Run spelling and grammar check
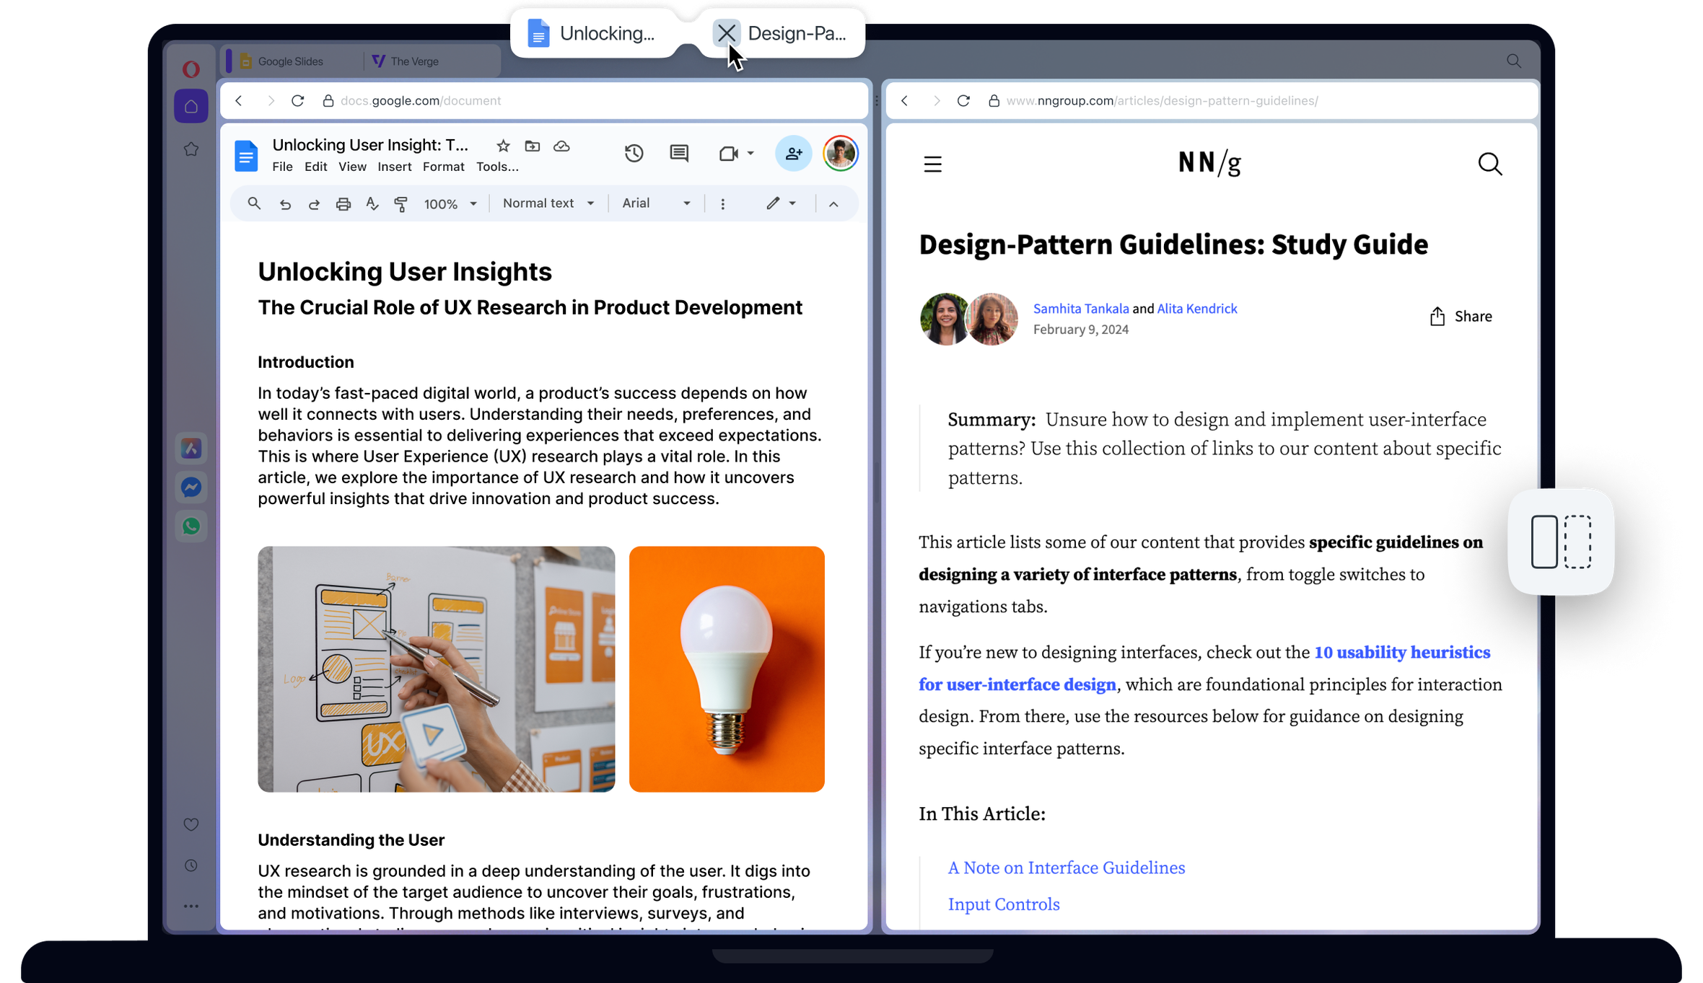This screenshot has width=1703, height=983. click(x=372, y=203)
